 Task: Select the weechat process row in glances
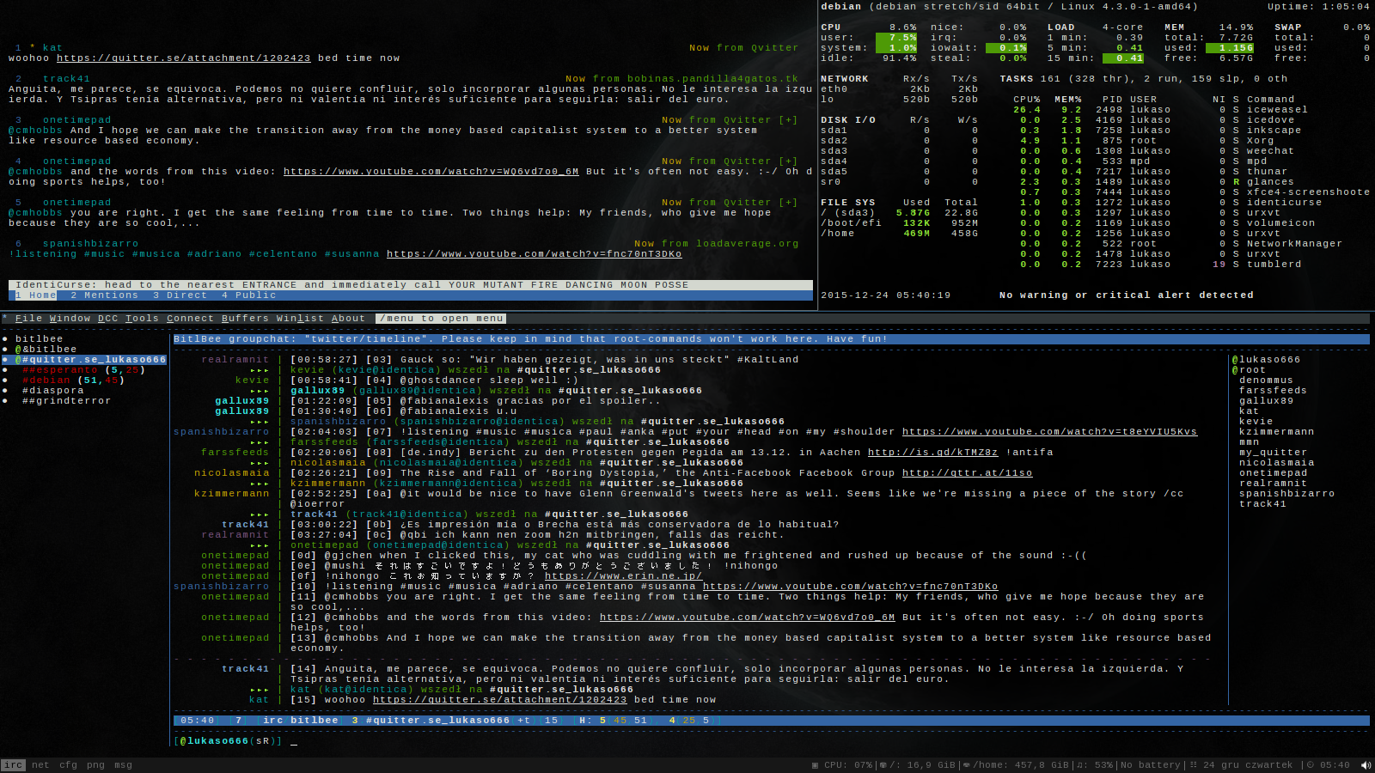(1153, 151)
